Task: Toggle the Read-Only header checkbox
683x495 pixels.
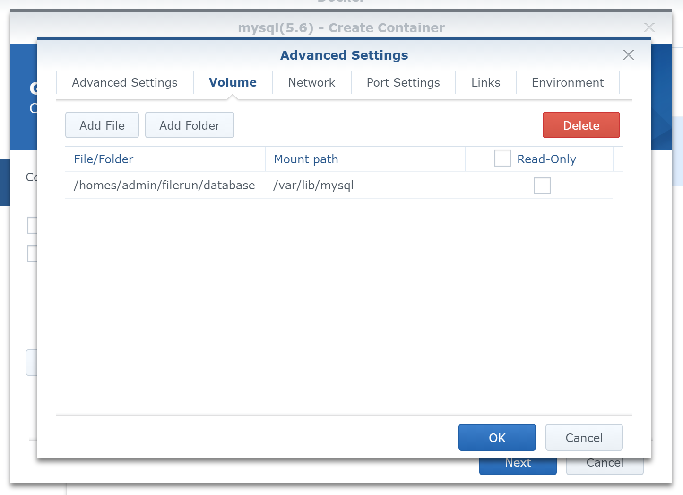Action: pos(502,159)
